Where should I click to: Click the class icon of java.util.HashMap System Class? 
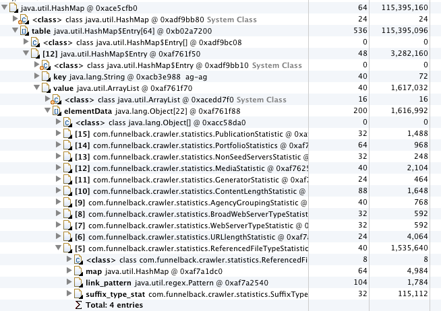(x=24, y=20)
